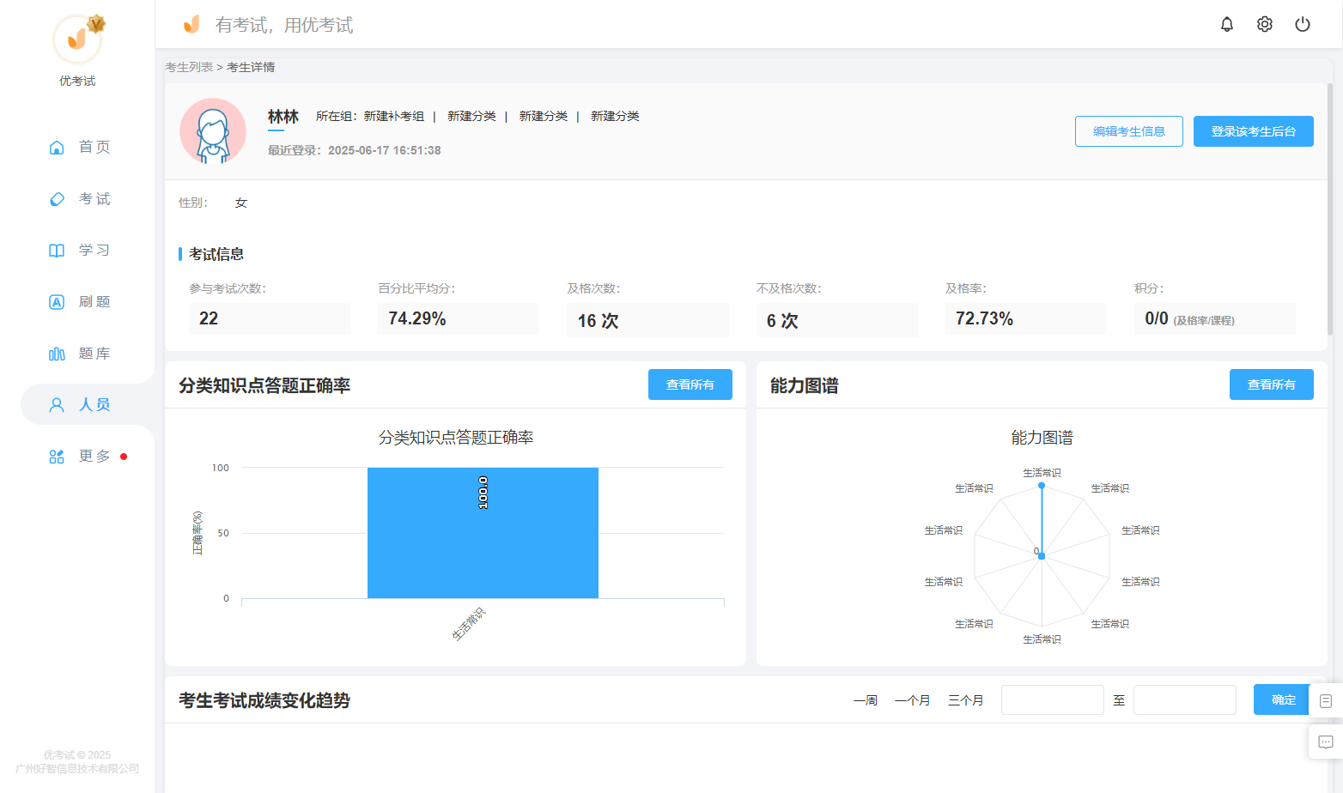The image size is (1343, 793).
Task: Click the 优考试 logo avatar in sidebar
Action: (x=77, y=39)
